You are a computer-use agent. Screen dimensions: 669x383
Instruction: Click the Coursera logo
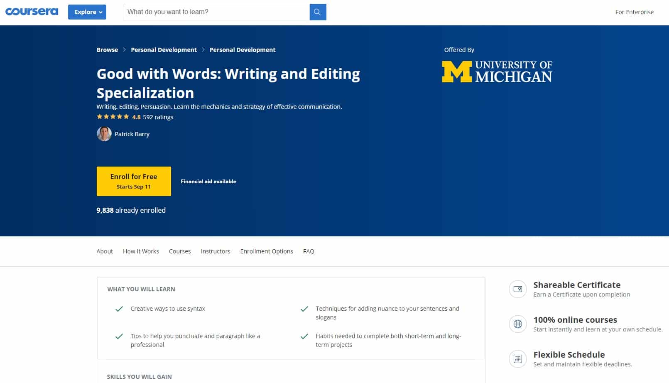coord(32,12)
